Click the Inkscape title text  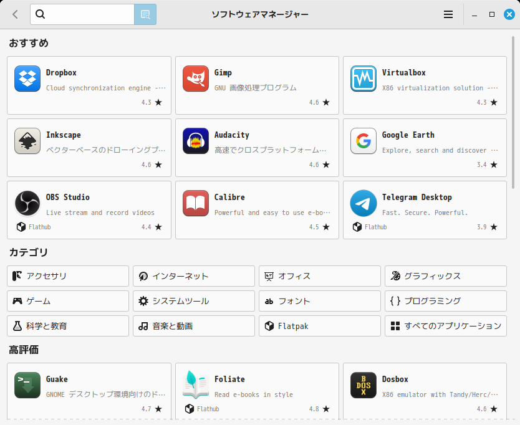64,135
